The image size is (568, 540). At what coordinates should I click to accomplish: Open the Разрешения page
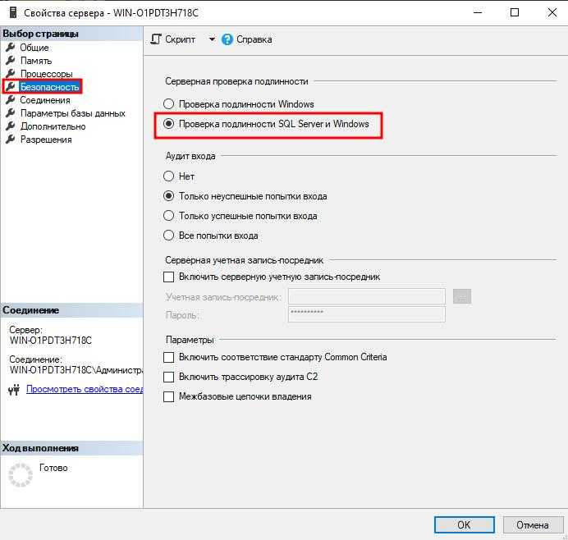(46, 140)
